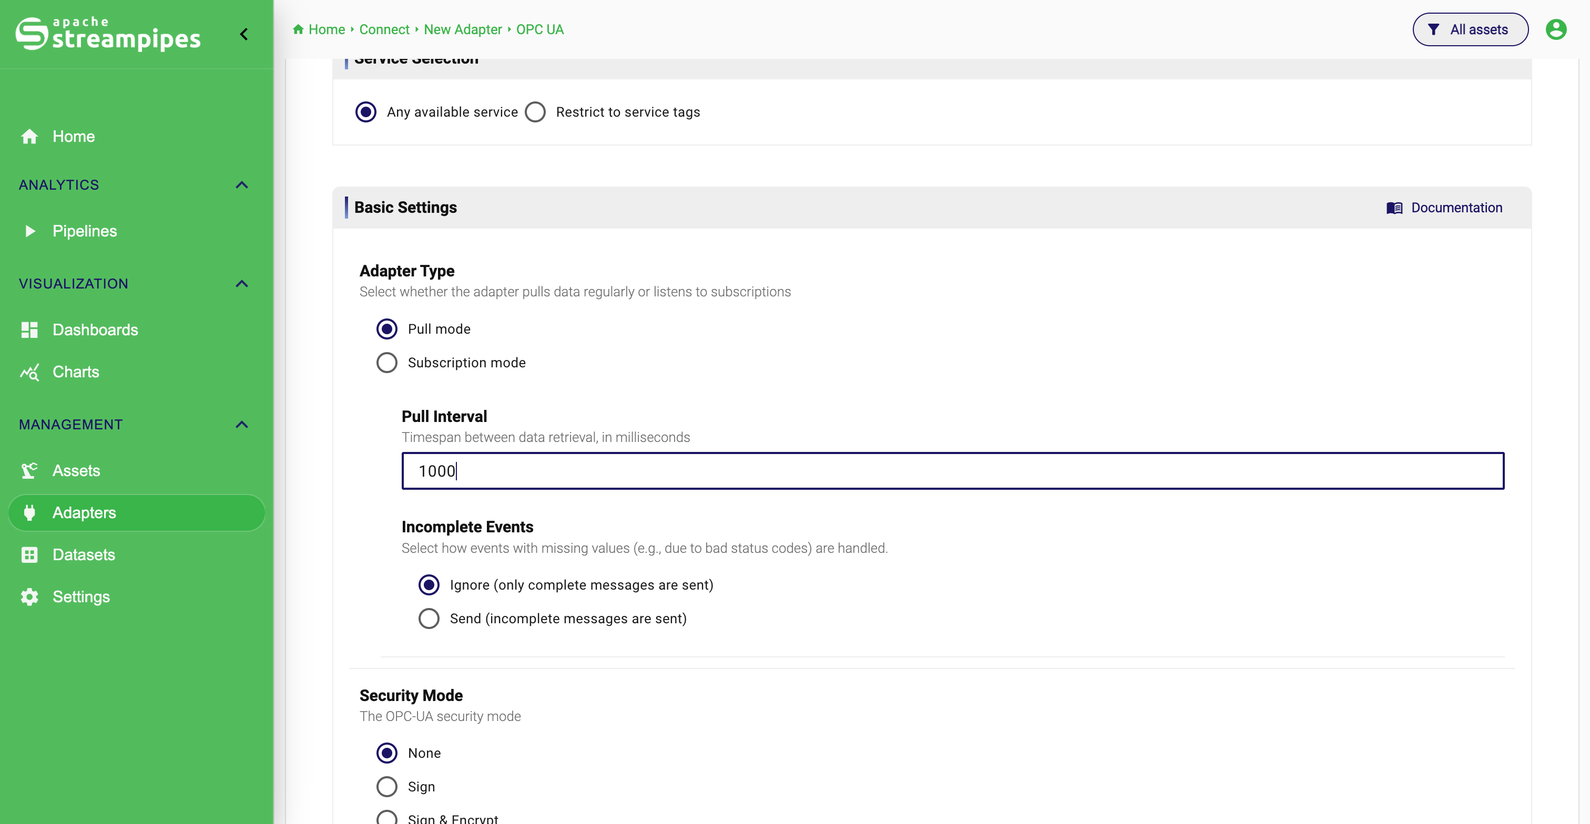This screenshot has width=1590, height=824.
Task: Click the ANALYTICS section header
Action: 59,185
